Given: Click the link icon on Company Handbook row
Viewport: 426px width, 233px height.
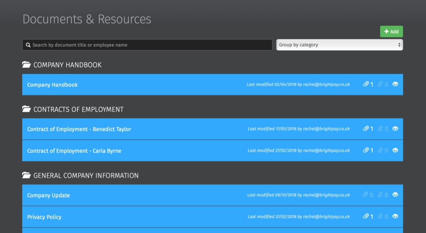Looking at the screenshot, I should pyautogui.click(x=380, y=84).
